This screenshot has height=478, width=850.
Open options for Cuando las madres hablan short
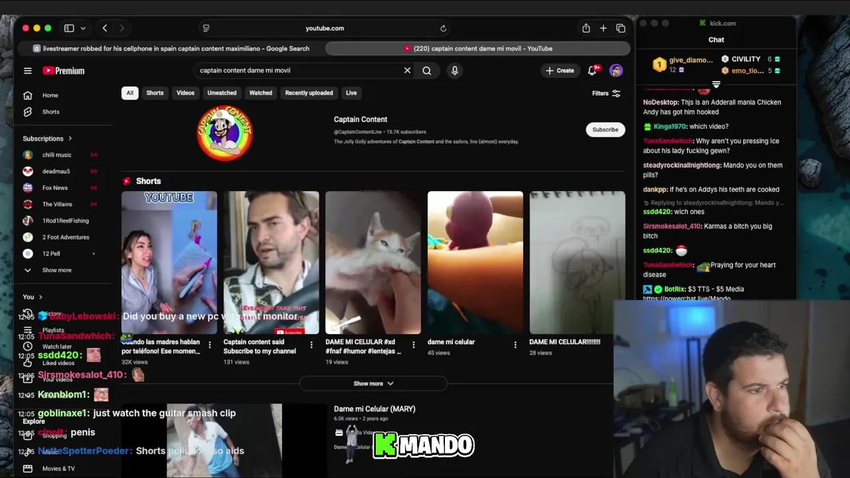(x=210, y=345)
